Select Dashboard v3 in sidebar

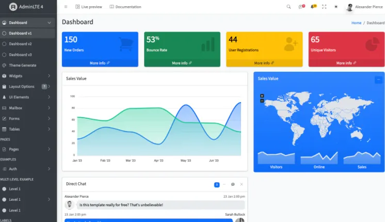27,55
